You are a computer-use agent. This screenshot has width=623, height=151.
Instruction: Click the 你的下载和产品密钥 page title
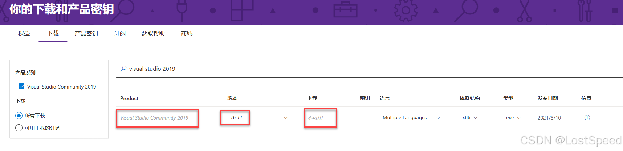point(62,9)
